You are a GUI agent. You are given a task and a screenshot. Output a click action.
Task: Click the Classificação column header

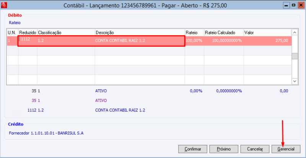66,33
